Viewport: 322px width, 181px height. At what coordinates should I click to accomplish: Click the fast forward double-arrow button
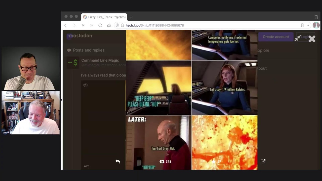92,25
